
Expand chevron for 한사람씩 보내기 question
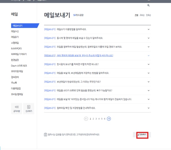(x=148, y=64)
